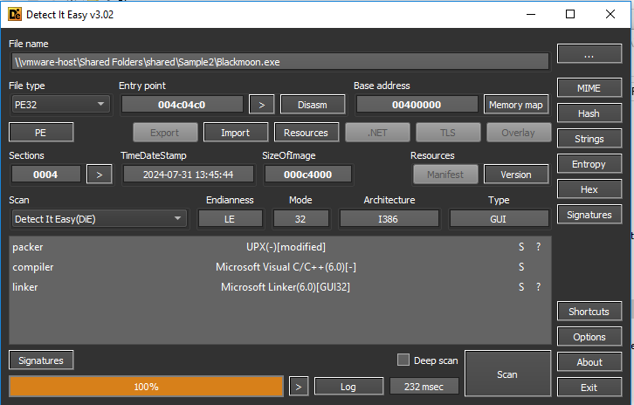Click the S marker on the packer row
634x405 pixels.
tap(521, 247)
